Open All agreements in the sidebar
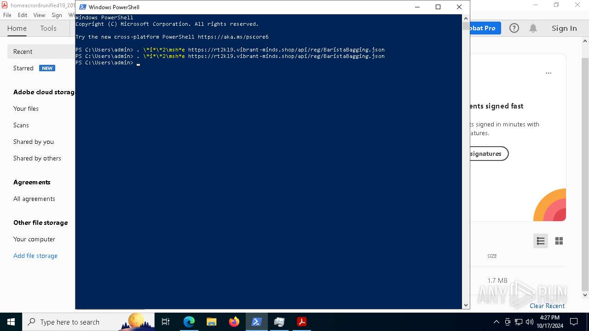The height and width of the screenshot is (331, 589). coord(34,199)
